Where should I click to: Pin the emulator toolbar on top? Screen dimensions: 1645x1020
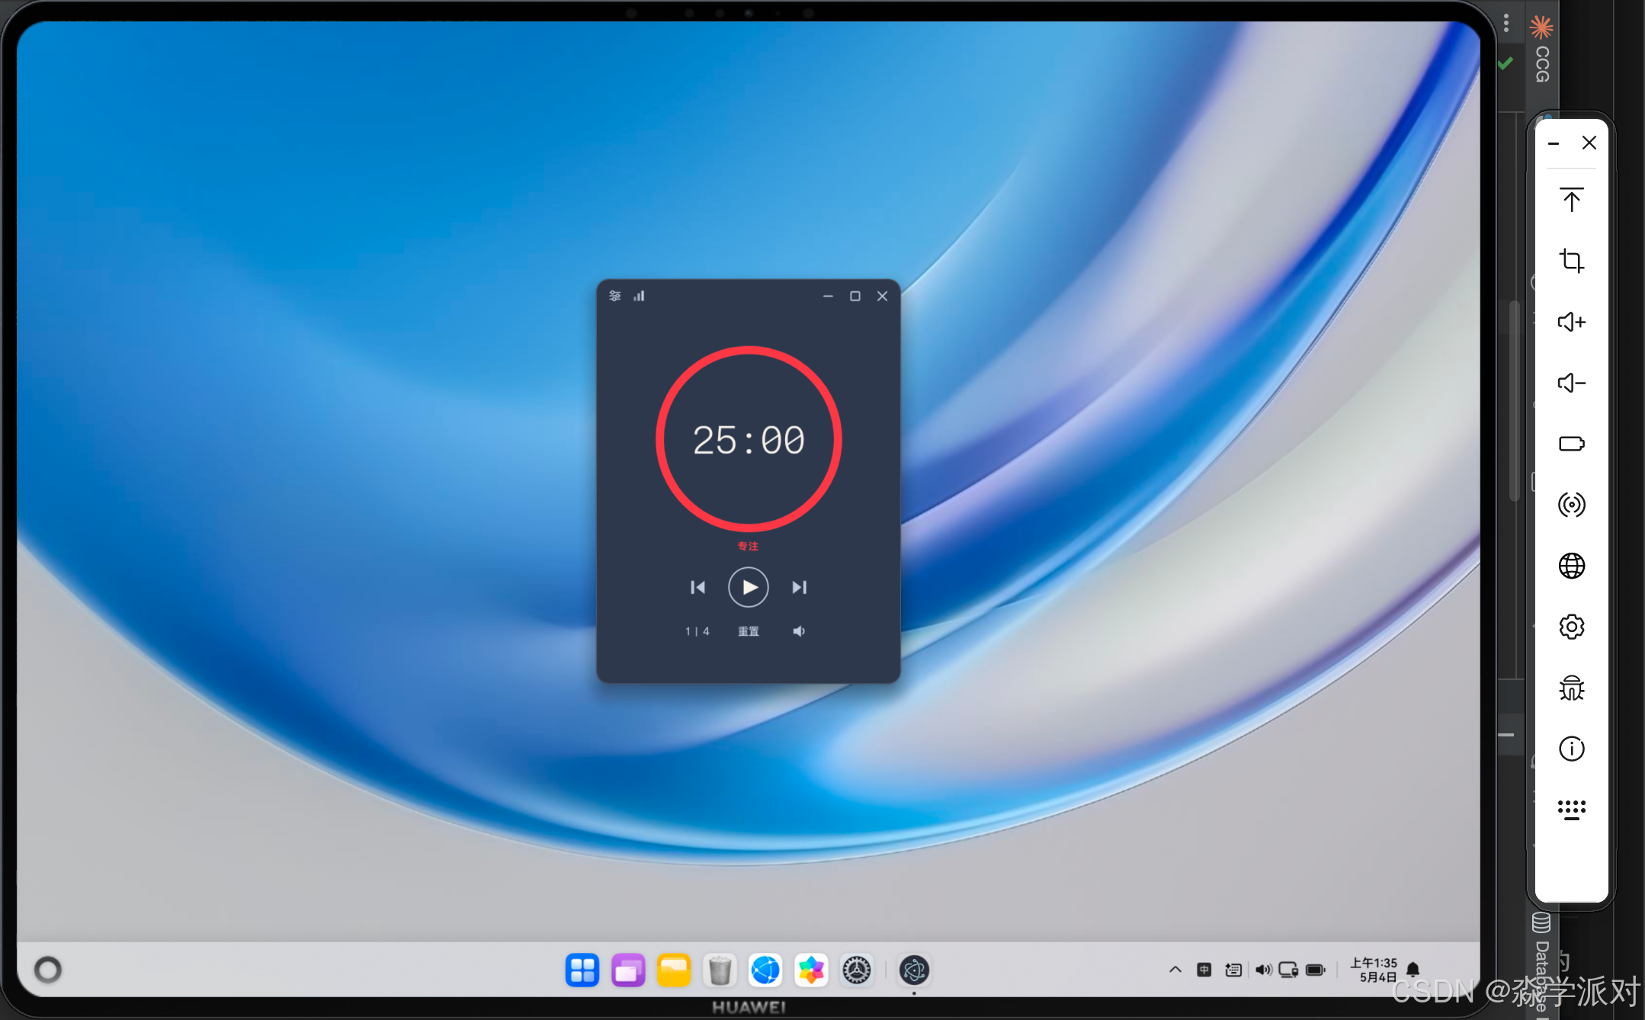coord(1571,200)
